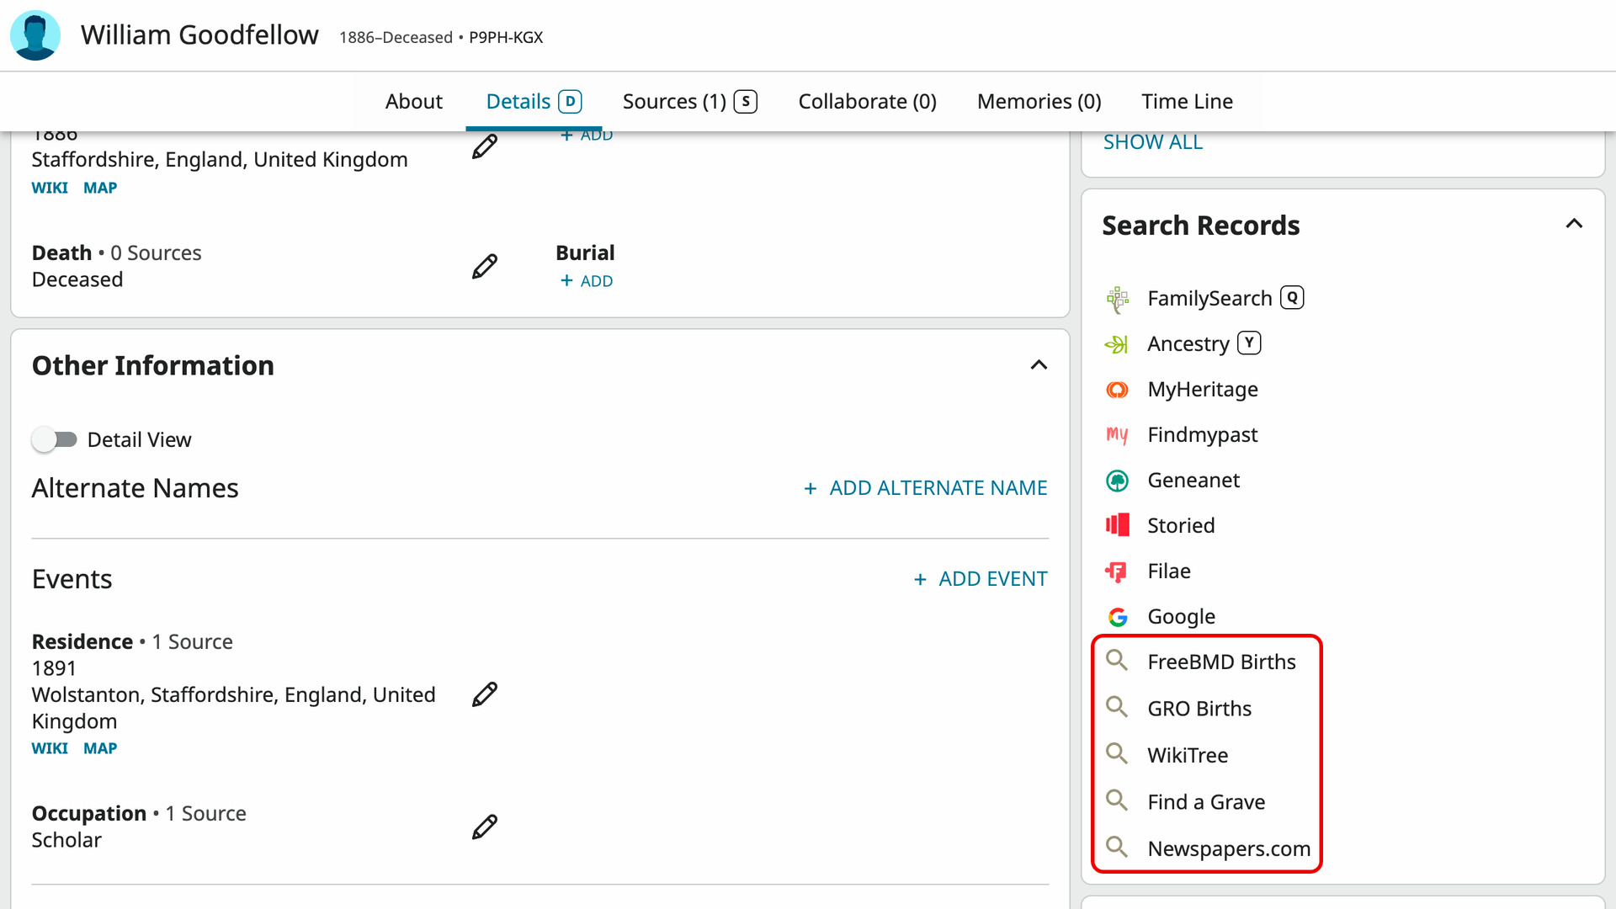The width and height of the screenshot is (1616, 909).
Task: Select the Details tab
Action: [x=534, y=102]
